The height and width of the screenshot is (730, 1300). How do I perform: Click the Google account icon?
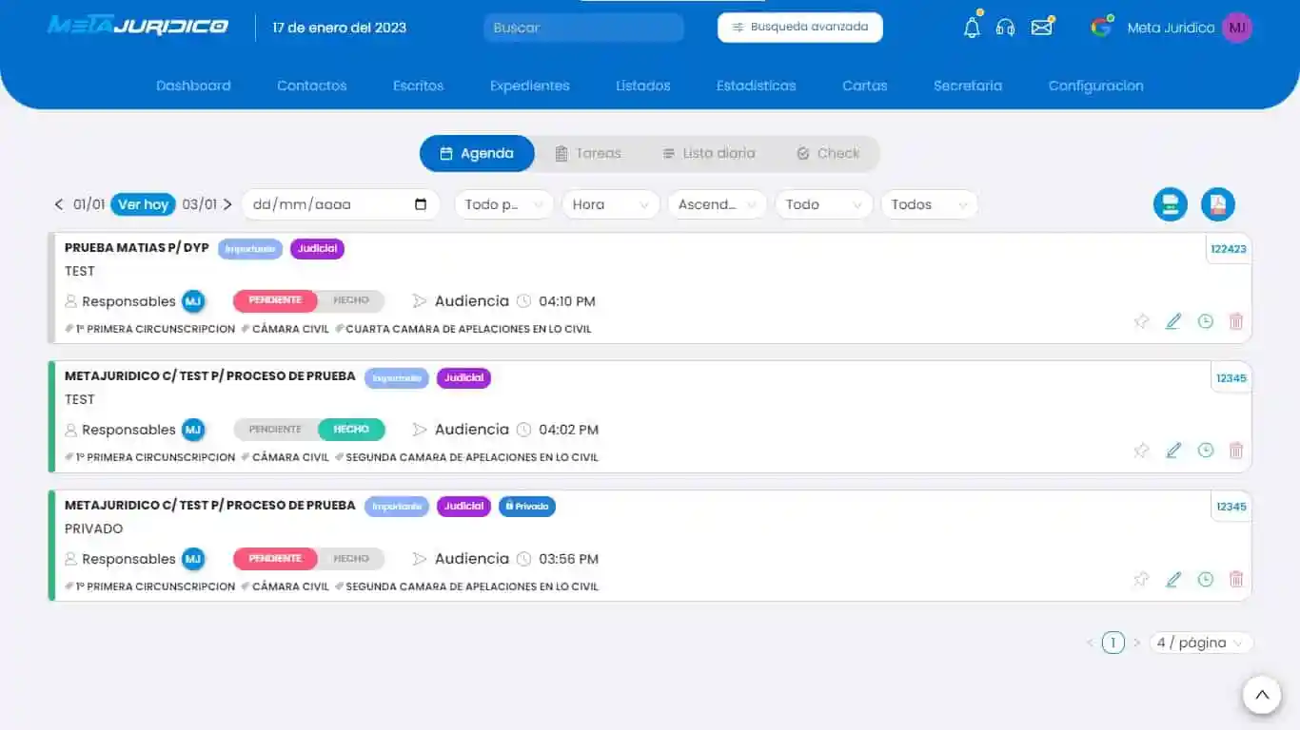1101,27
